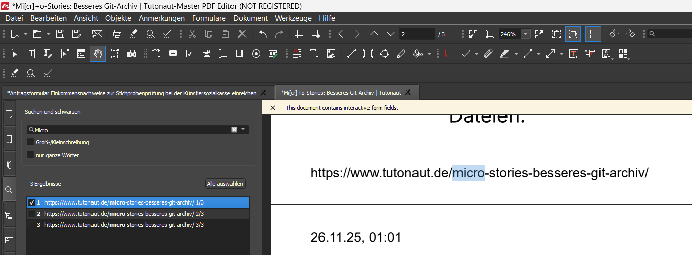The image size is (692, 255).
Task: Open the Dokument menu
Action: click(250, 18)
